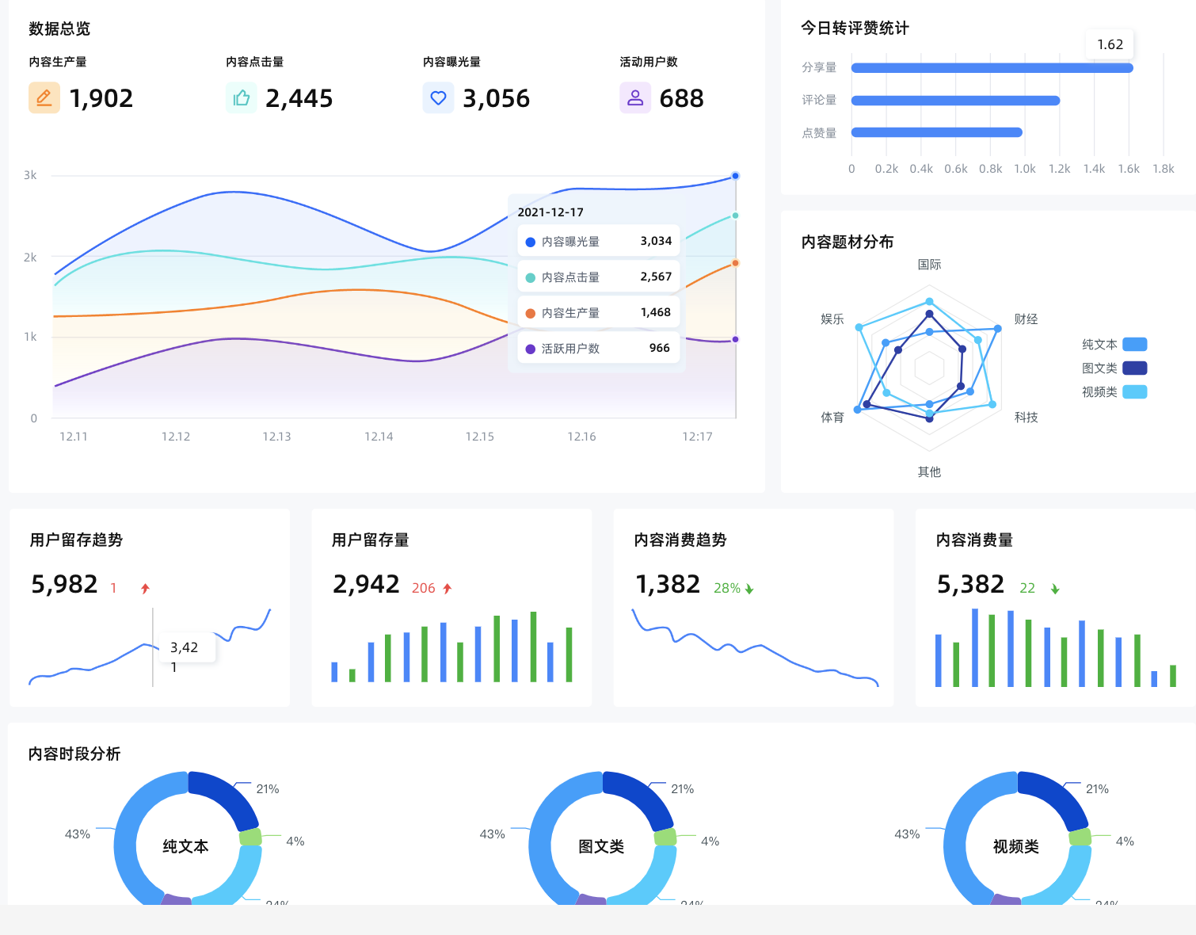This screenshot has height=935, width=1196.
Task: Click the 3,42 tooltip in retention trend
Action: click(x=187, y=649)
